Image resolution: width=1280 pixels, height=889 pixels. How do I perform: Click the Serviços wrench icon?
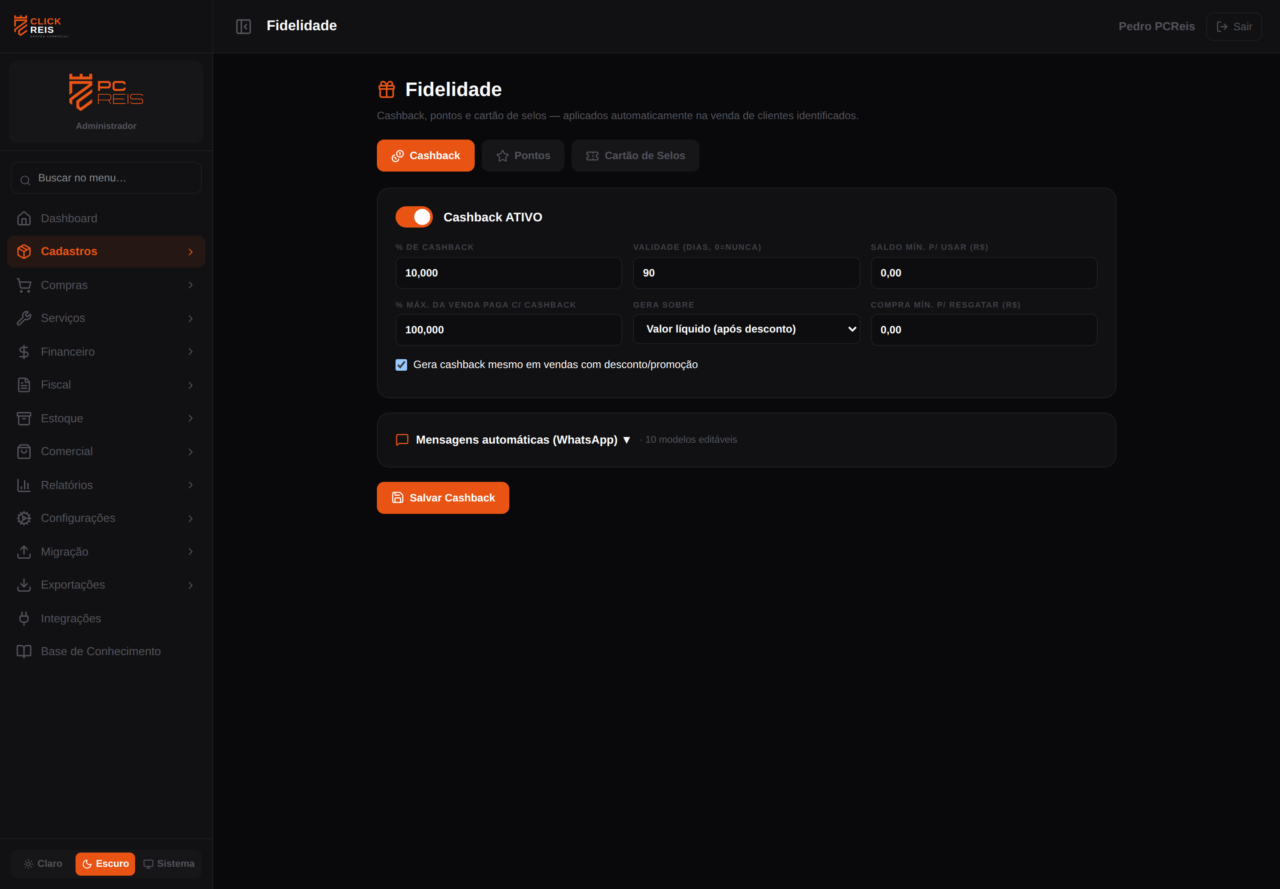pyautogui.click(x=24, y=318)
